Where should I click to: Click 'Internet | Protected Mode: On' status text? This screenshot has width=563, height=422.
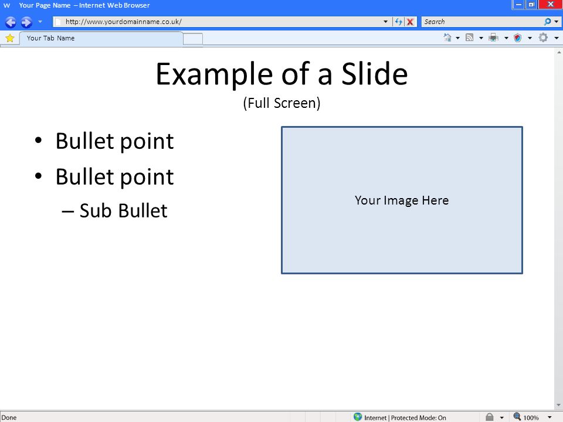pyautogui.click(x=405, y=418)
